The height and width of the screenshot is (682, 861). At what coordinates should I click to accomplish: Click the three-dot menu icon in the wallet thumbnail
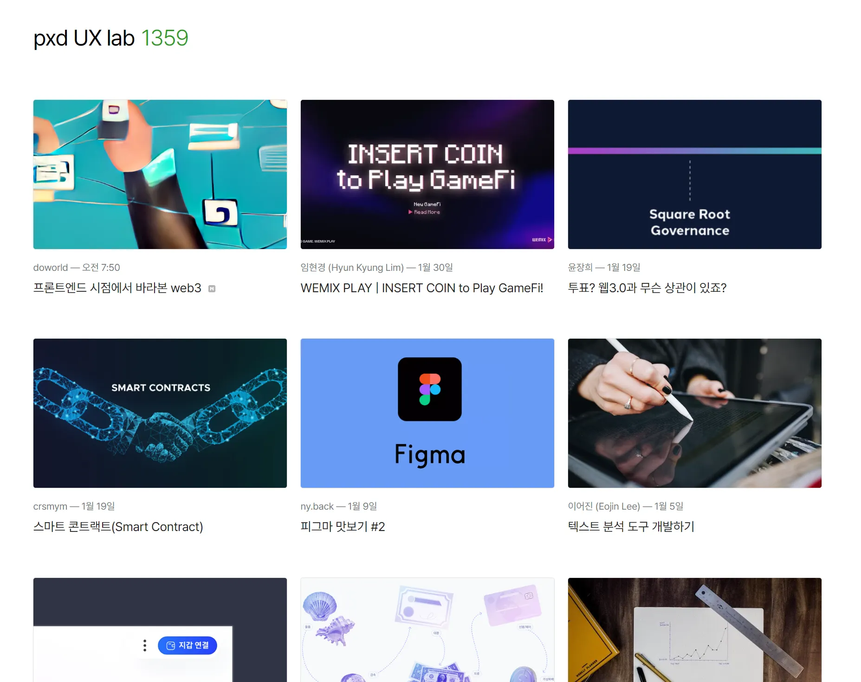coord(145,645)
